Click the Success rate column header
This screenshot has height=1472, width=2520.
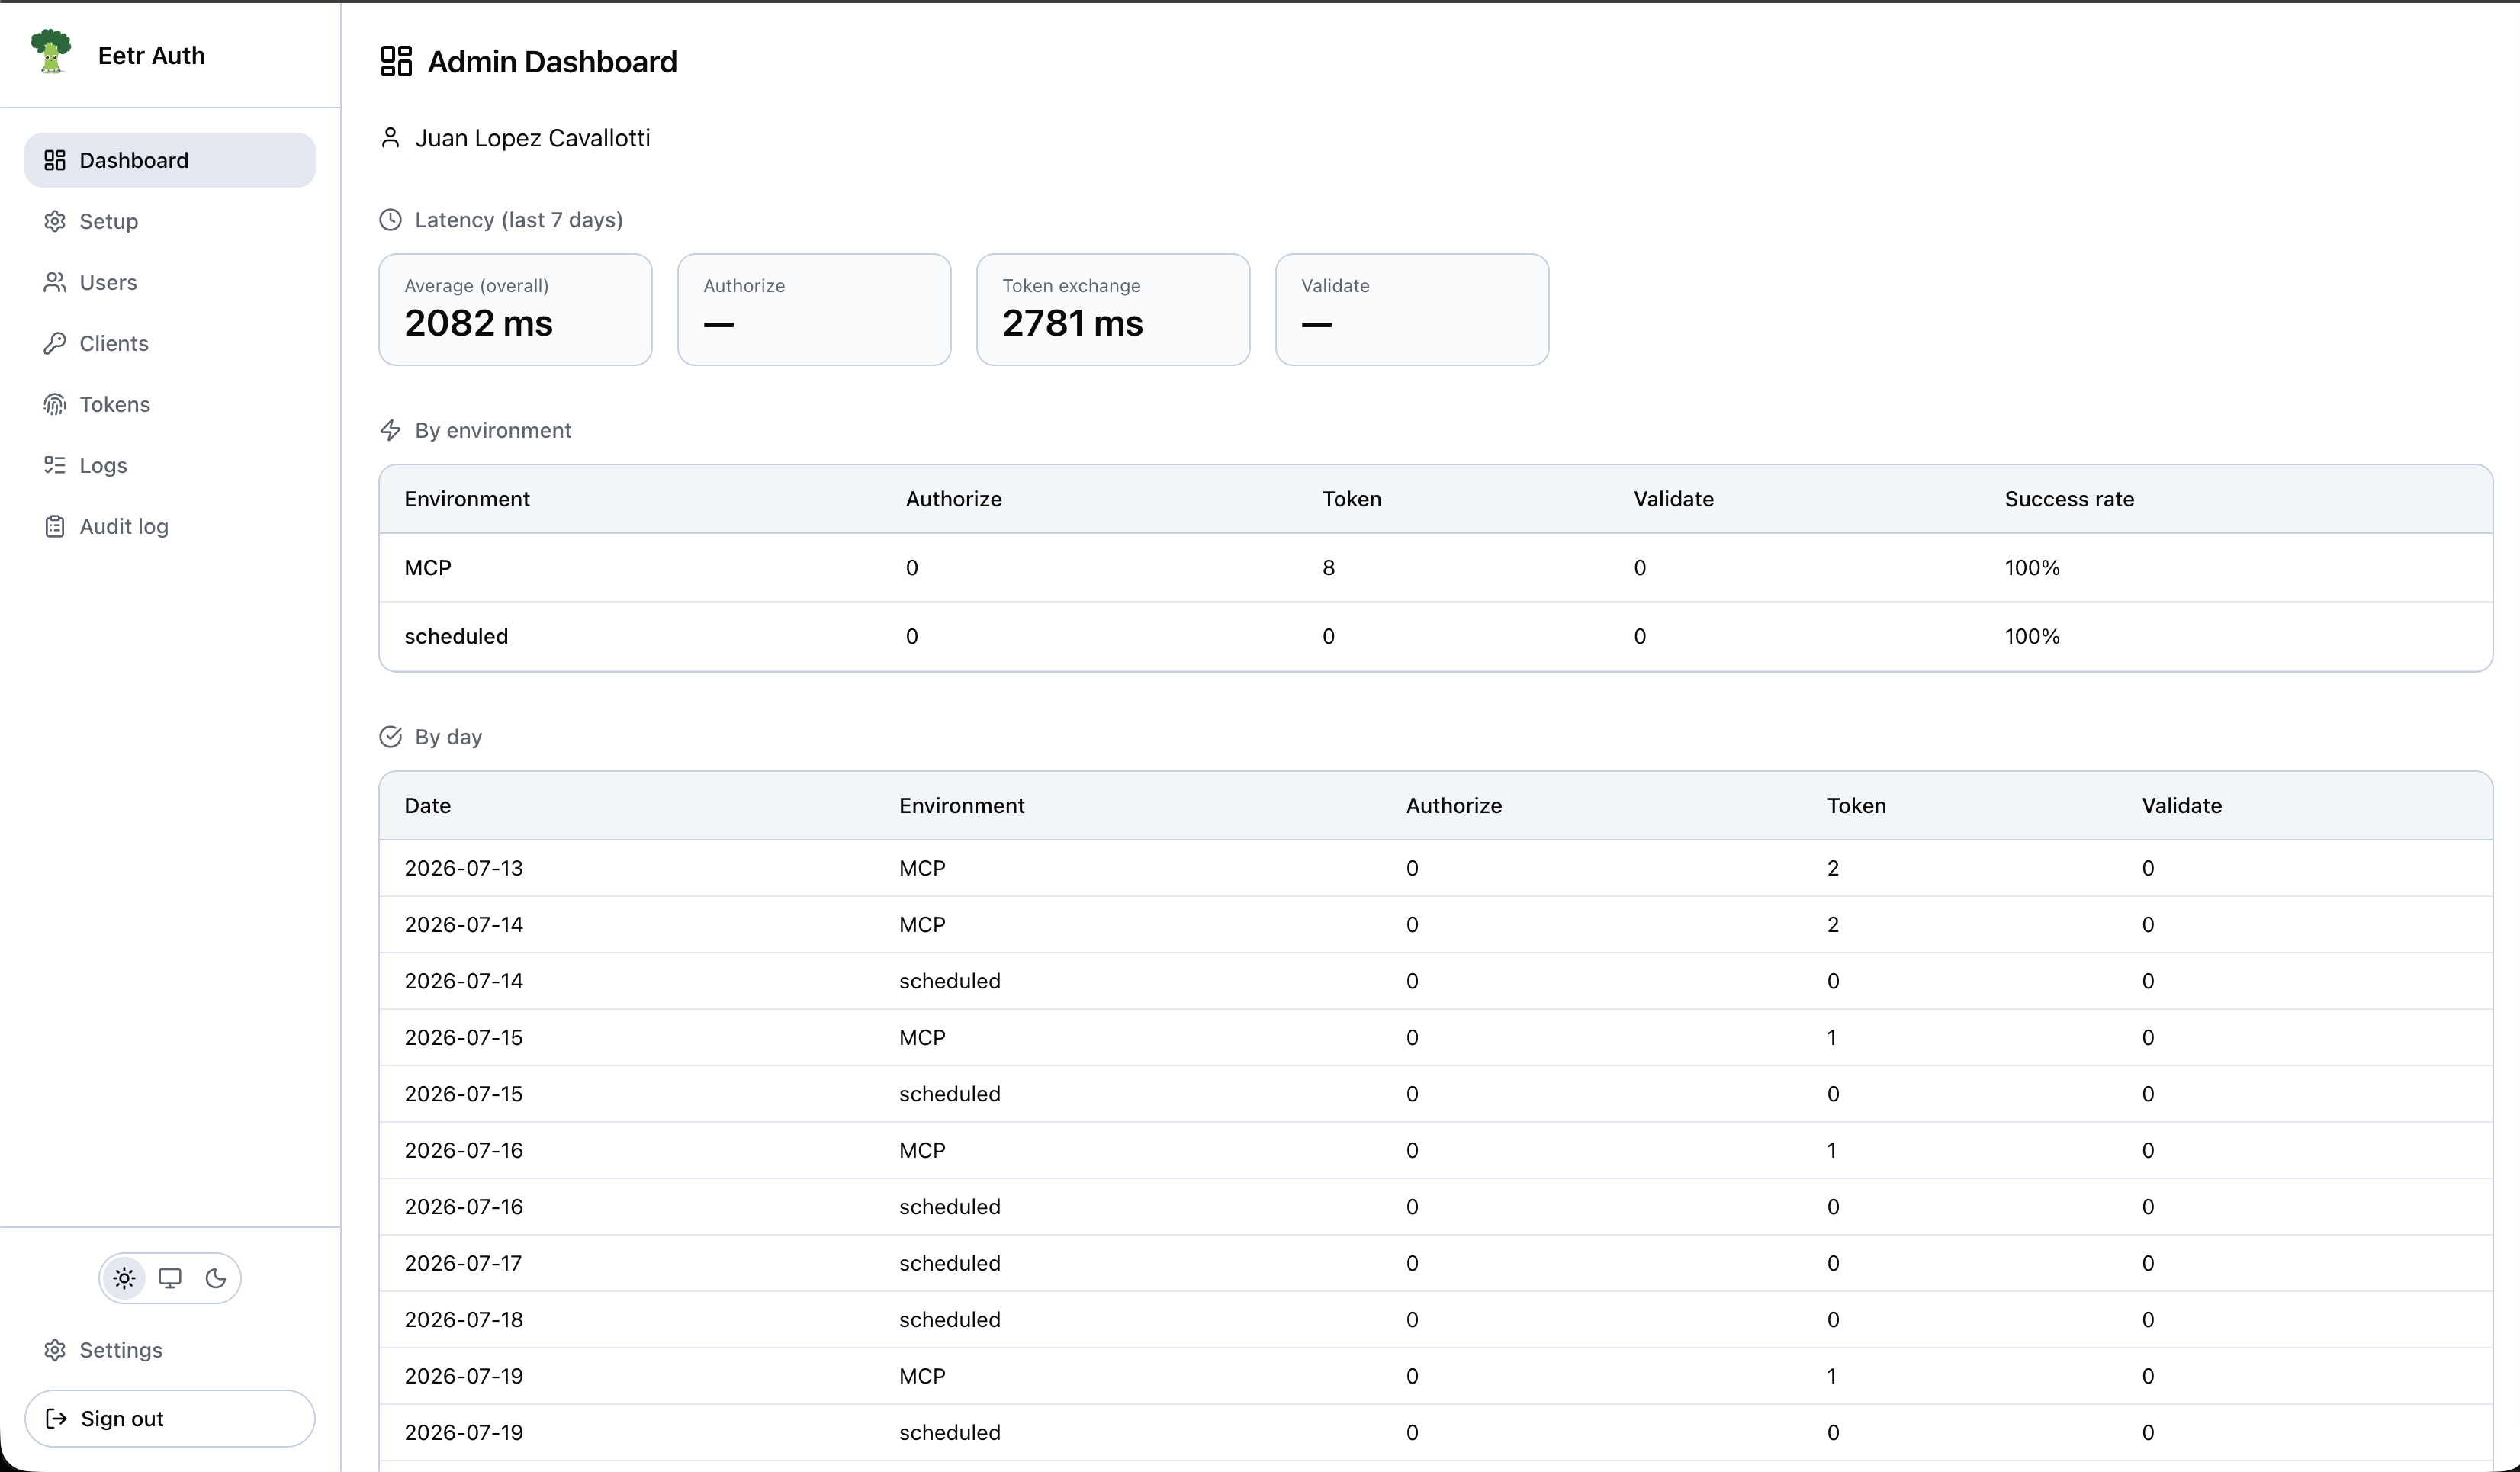(x=2069, y=499)
